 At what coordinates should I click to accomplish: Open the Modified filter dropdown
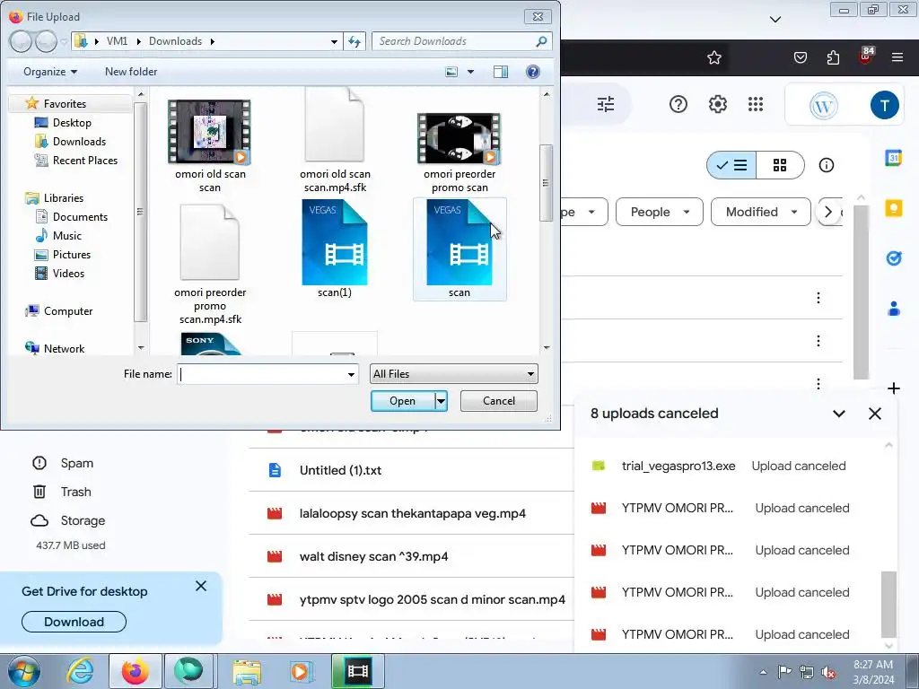(x=761, y=212)
